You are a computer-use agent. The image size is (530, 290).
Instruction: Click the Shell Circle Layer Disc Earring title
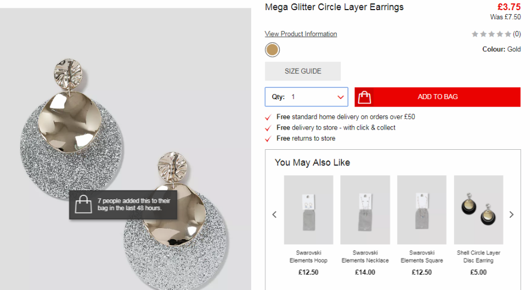point(479,257)
